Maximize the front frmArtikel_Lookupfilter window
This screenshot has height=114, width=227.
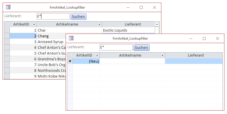click(x=204, y=38)
